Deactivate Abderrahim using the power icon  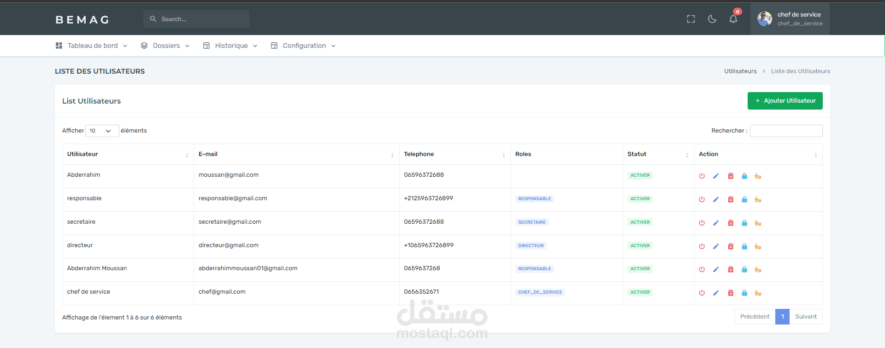702,176
